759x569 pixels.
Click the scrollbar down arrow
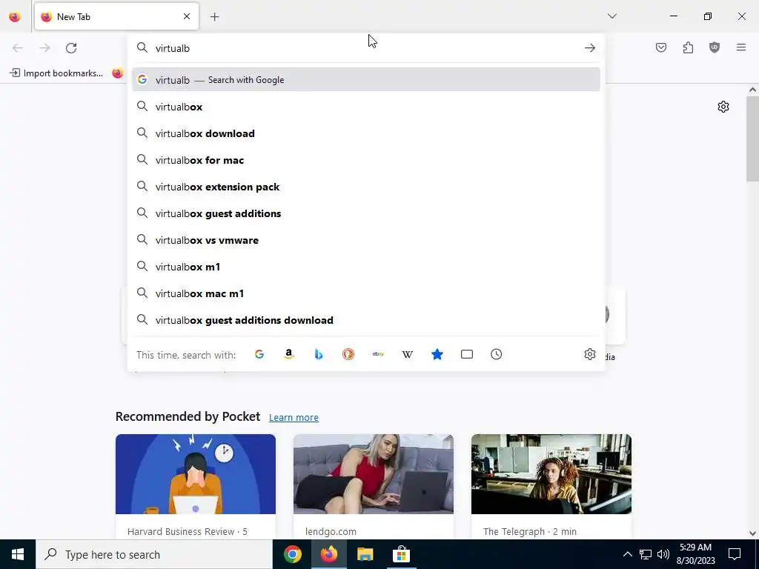pyautogui.click(x=752, y=533)
